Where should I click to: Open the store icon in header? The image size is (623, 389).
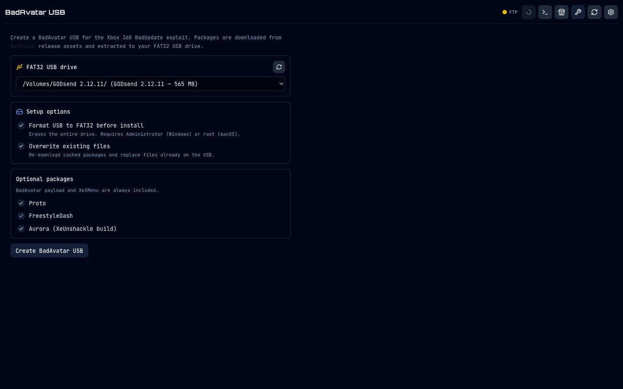click(x=562, y=12)
